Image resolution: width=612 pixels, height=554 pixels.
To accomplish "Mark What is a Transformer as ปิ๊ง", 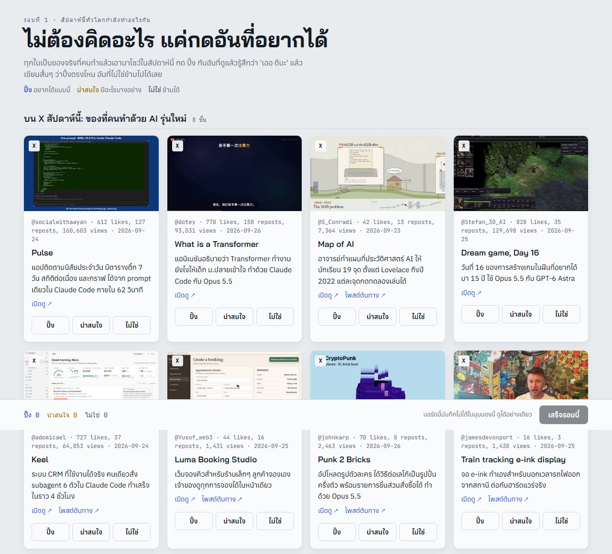I will pyautogui.click(x=194, y=317).
